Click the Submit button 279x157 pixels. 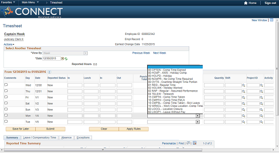click(51, 129)
